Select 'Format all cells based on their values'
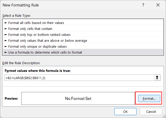 [36, 23]
